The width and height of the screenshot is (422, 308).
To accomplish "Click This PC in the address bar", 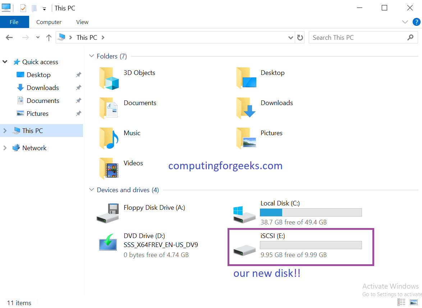I will (x=87, y=38).
